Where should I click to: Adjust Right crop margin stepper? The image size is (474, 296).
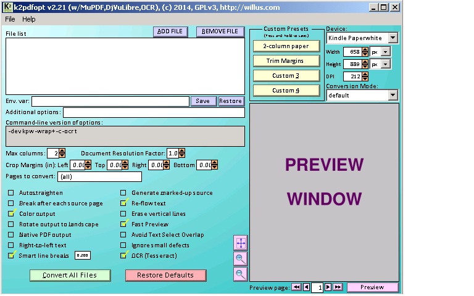pyautogui.click(x=167, y=165)
